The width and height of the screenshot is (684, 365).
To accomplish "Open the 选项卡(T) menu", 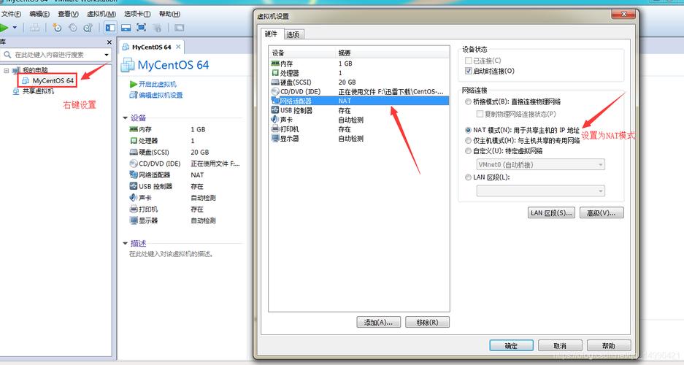I will (x=137, y=14).
